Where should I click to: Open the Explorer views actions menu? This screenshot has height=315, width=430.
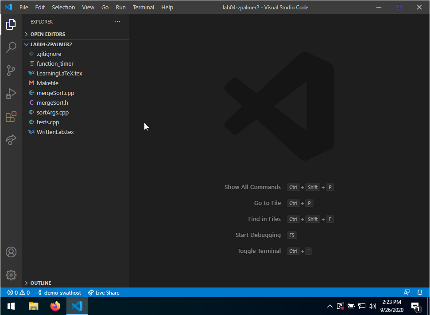117,21
